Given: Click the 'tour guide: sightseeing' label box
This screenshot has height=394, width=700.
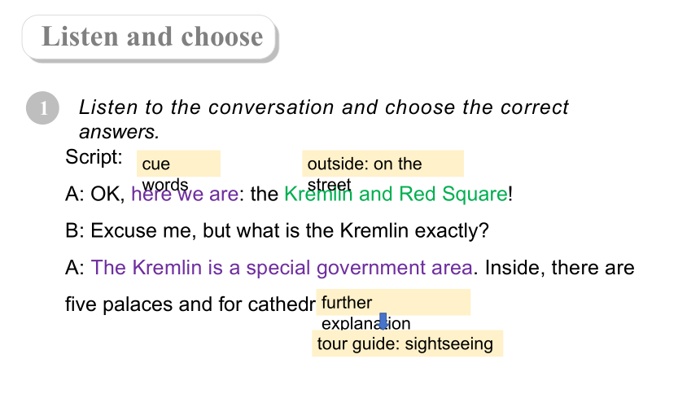Looking at the screenshot, I should (407, 344).
